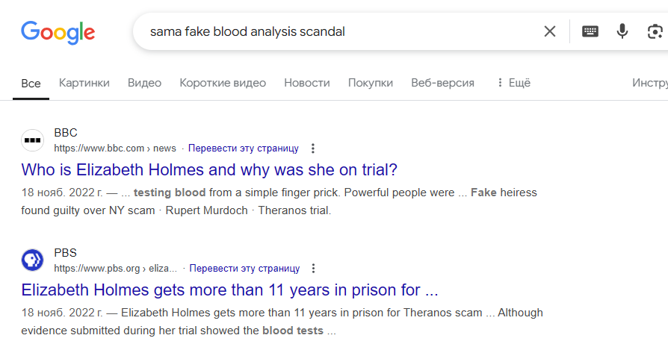Open three-dot options for BBC result
The image size is (668, 344).
pos(312,148)
